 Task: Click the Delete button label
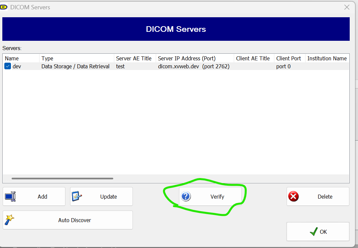point(325,197)
